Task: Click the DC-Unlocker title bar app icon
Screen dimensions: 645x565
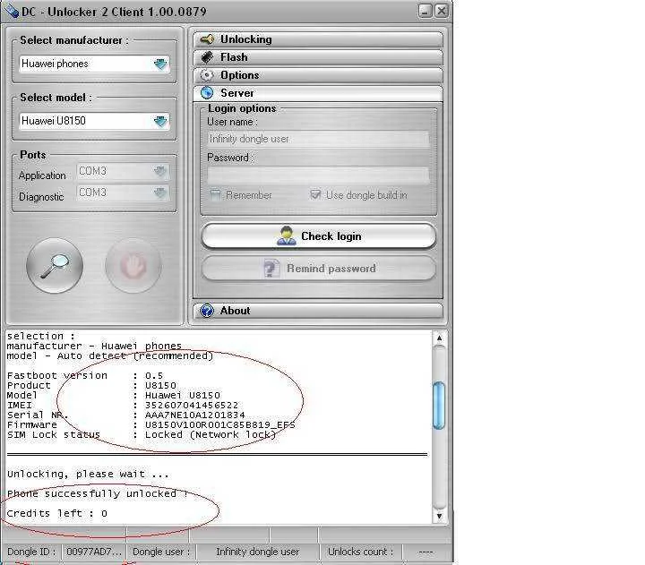Action: pyautogui.click(x=10, y=11)
